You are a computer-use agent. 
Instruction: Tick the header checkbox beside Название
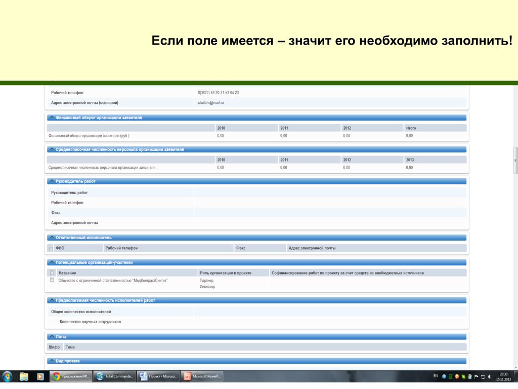(52, 273)
